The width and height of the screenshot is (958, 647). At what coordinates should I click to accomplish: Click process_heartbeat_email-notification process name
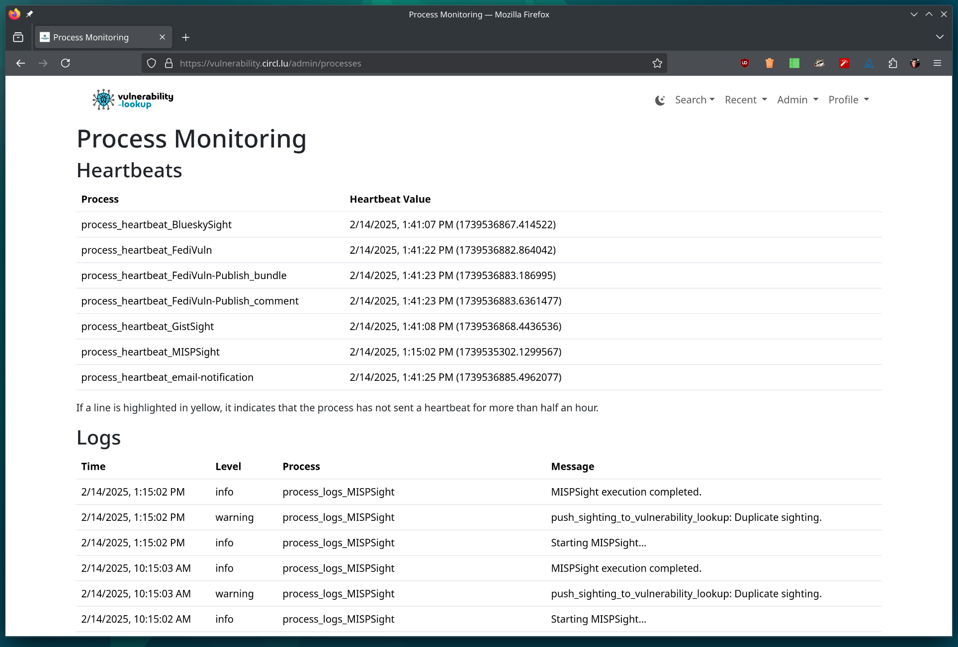point(167,377)
